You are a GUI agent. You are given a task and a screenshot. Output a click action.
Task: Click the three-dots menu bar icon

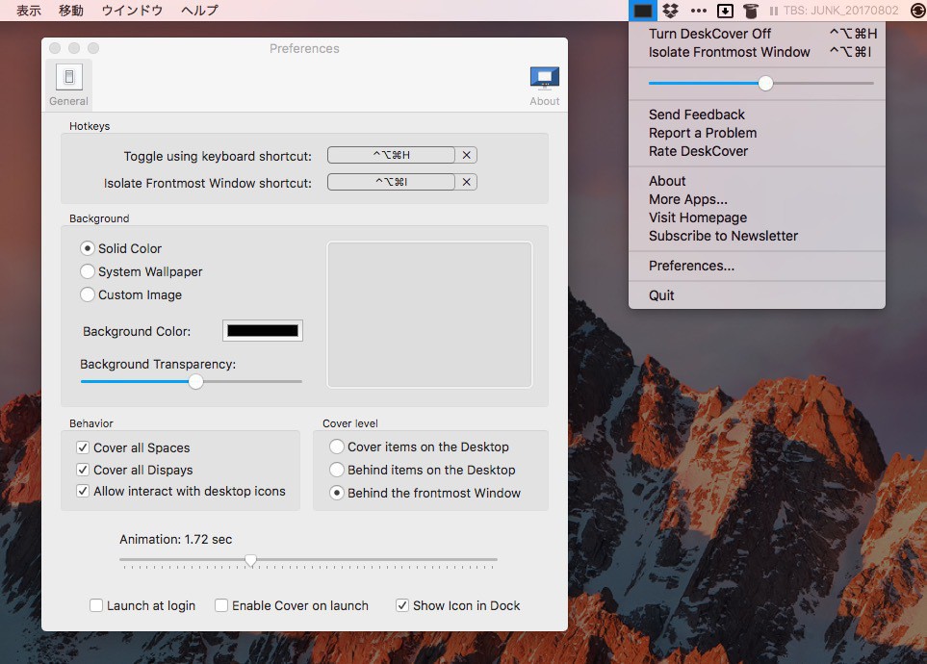(699, 11)
